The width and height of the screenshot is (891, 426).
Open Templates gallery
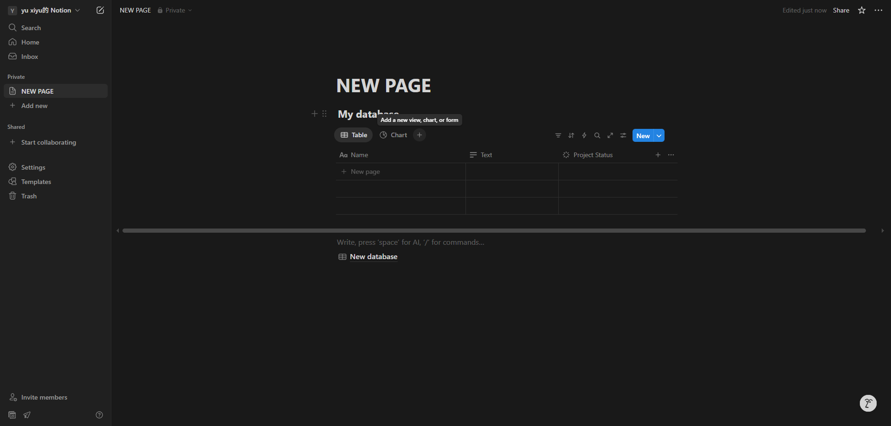(x=56, y=182)
